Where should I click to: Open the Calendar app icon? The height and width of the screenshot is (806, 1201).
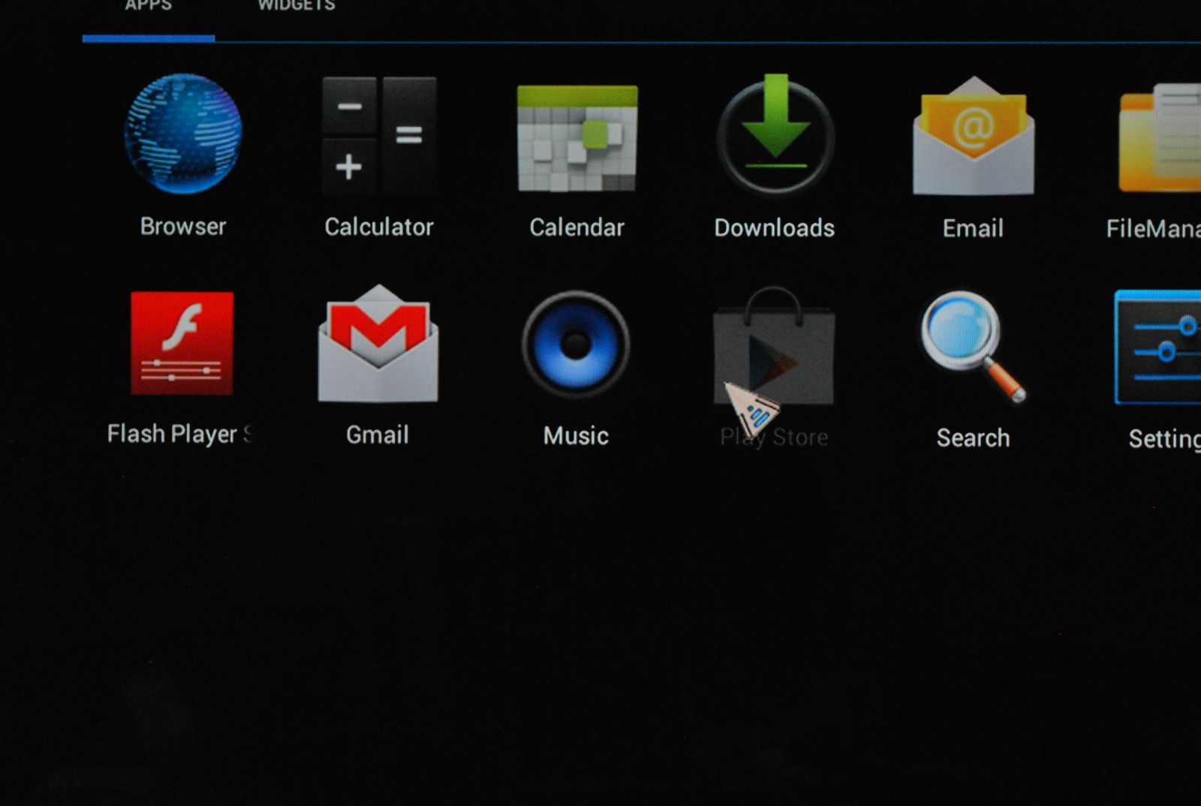pos(577,138)
